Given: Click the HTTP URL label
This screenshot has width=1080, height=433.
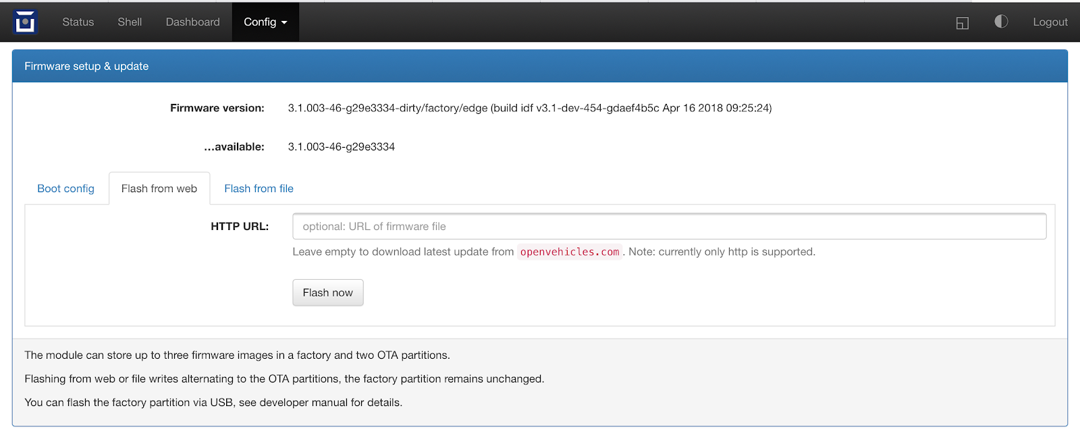Looking at the screenshot, I should coord(240,227).
